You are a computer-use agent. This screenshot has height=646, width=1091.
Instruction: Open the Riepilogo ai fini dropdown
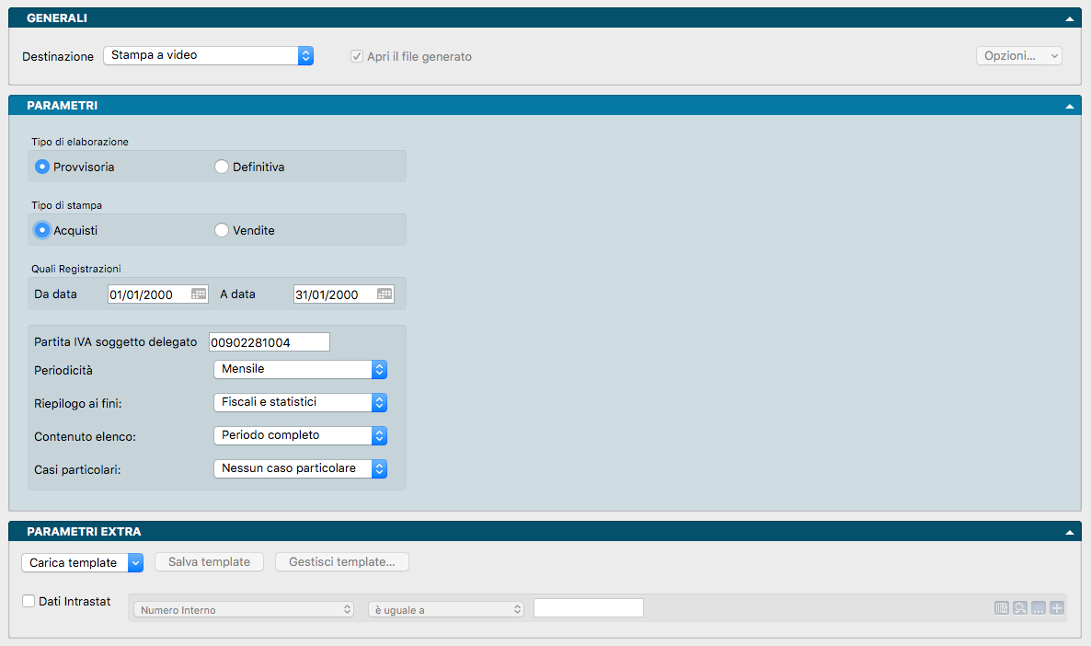point(300,403)
